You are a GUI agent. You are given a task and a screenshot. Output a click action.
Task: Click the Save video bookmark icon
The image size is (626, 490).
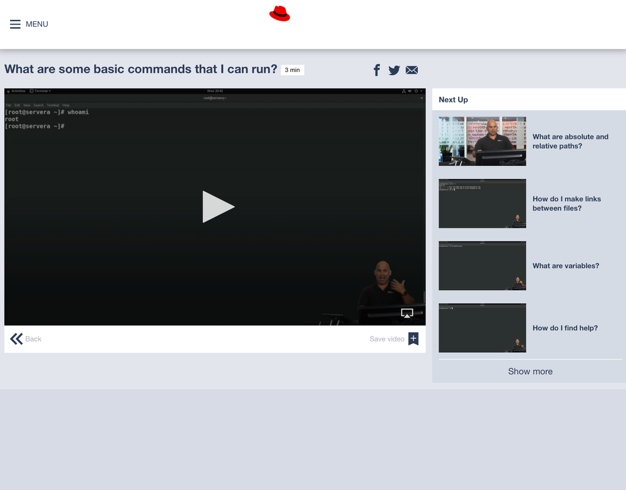click(413, 339)
